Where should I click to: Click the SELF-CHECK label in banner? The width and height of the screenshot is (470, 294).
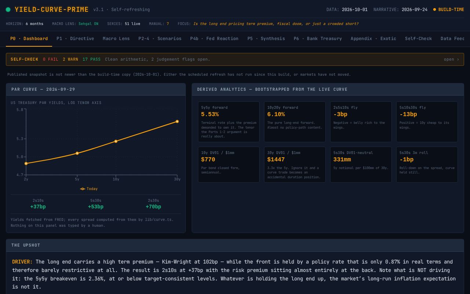24,59
